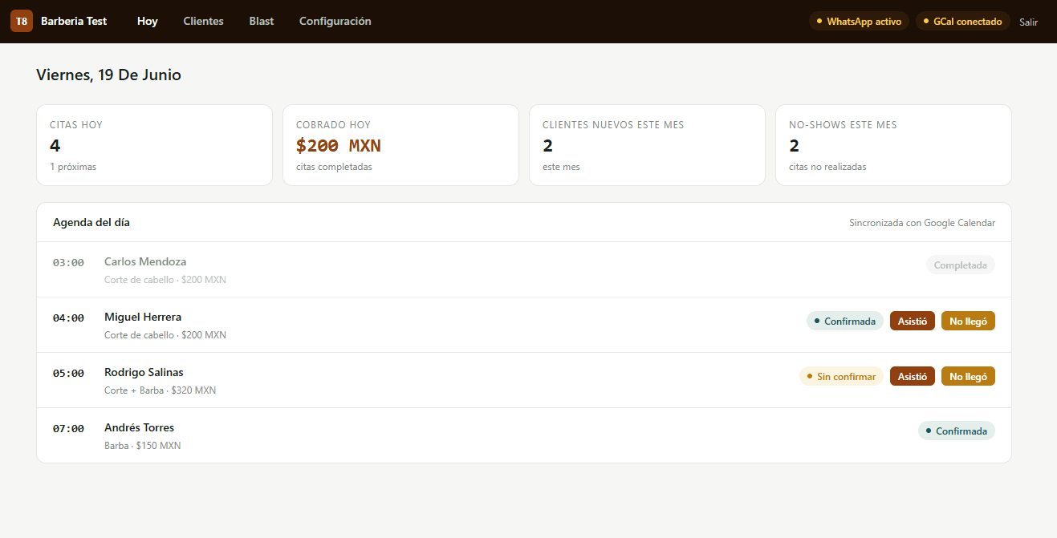Click the No-Shows Este Mes card
The width and height of the screenshot is (1057, 538).
893,145
